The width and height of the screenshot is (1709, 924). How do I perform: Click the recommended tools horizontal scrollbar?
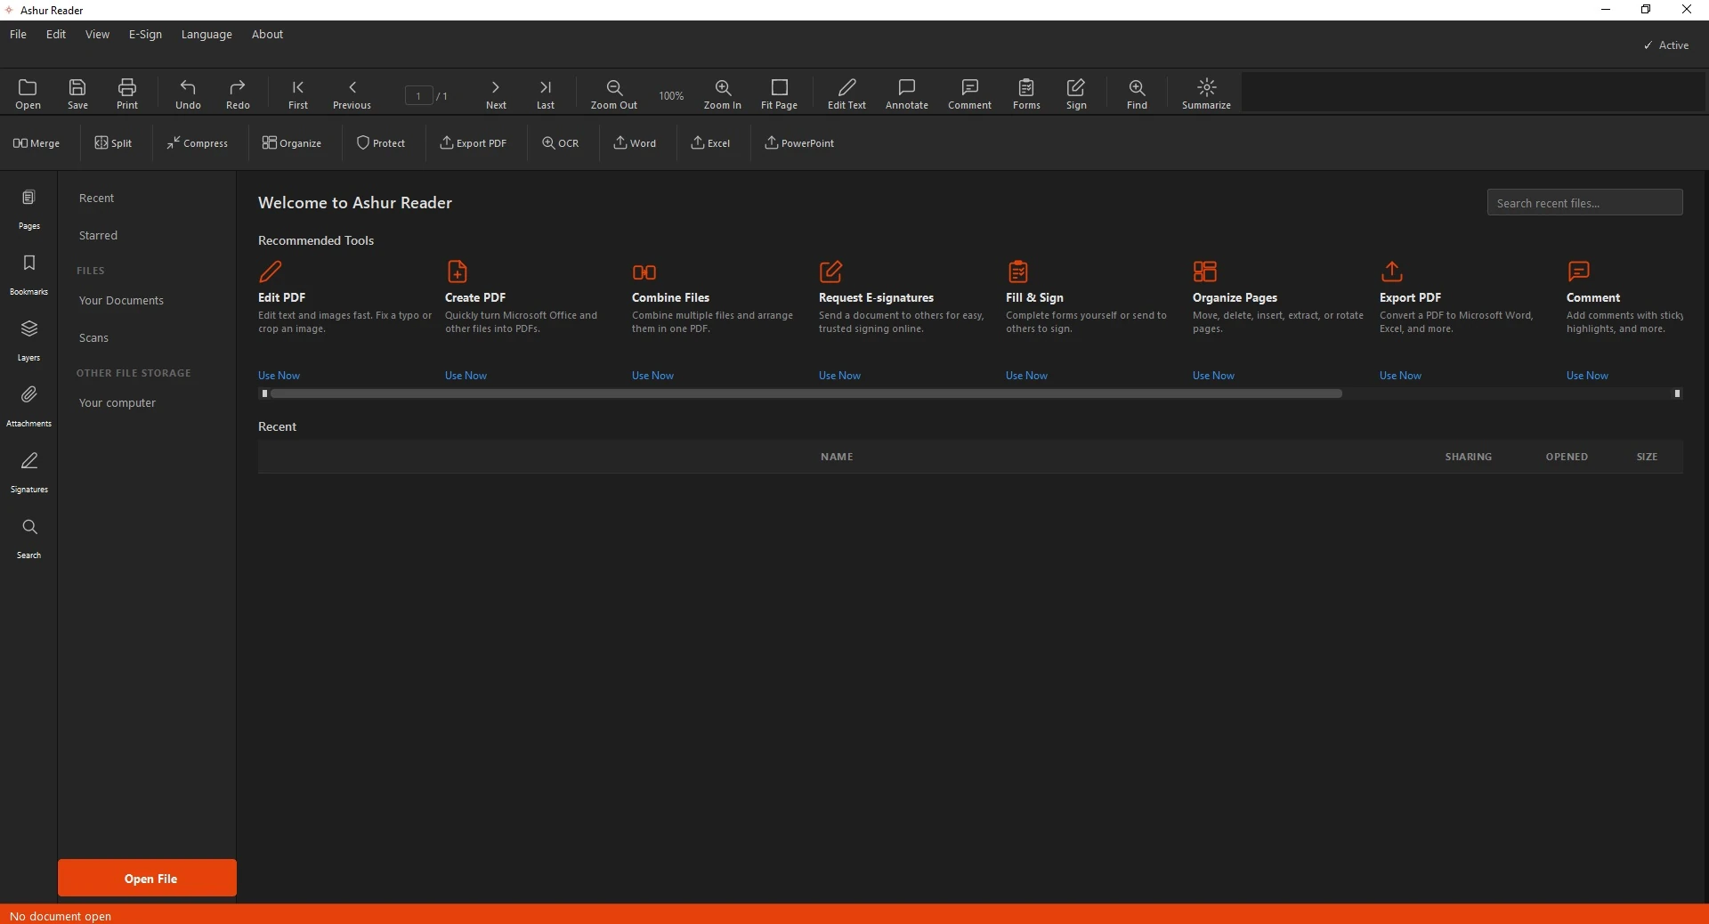[806, 393]
